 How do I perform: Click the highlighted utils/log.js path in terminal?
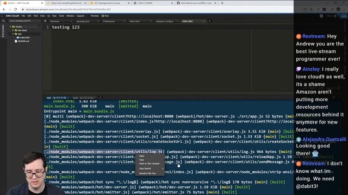point(104,152)
